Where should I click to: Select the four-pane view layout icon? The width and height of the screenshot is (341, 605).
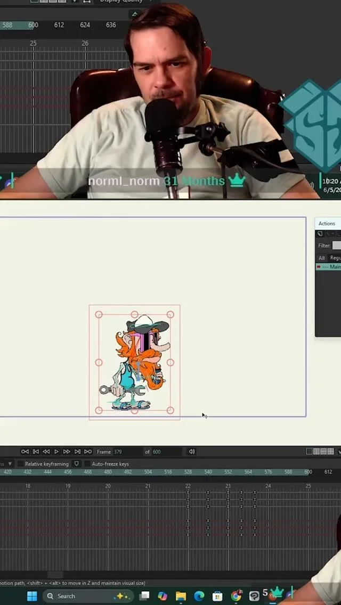[330, 452]
